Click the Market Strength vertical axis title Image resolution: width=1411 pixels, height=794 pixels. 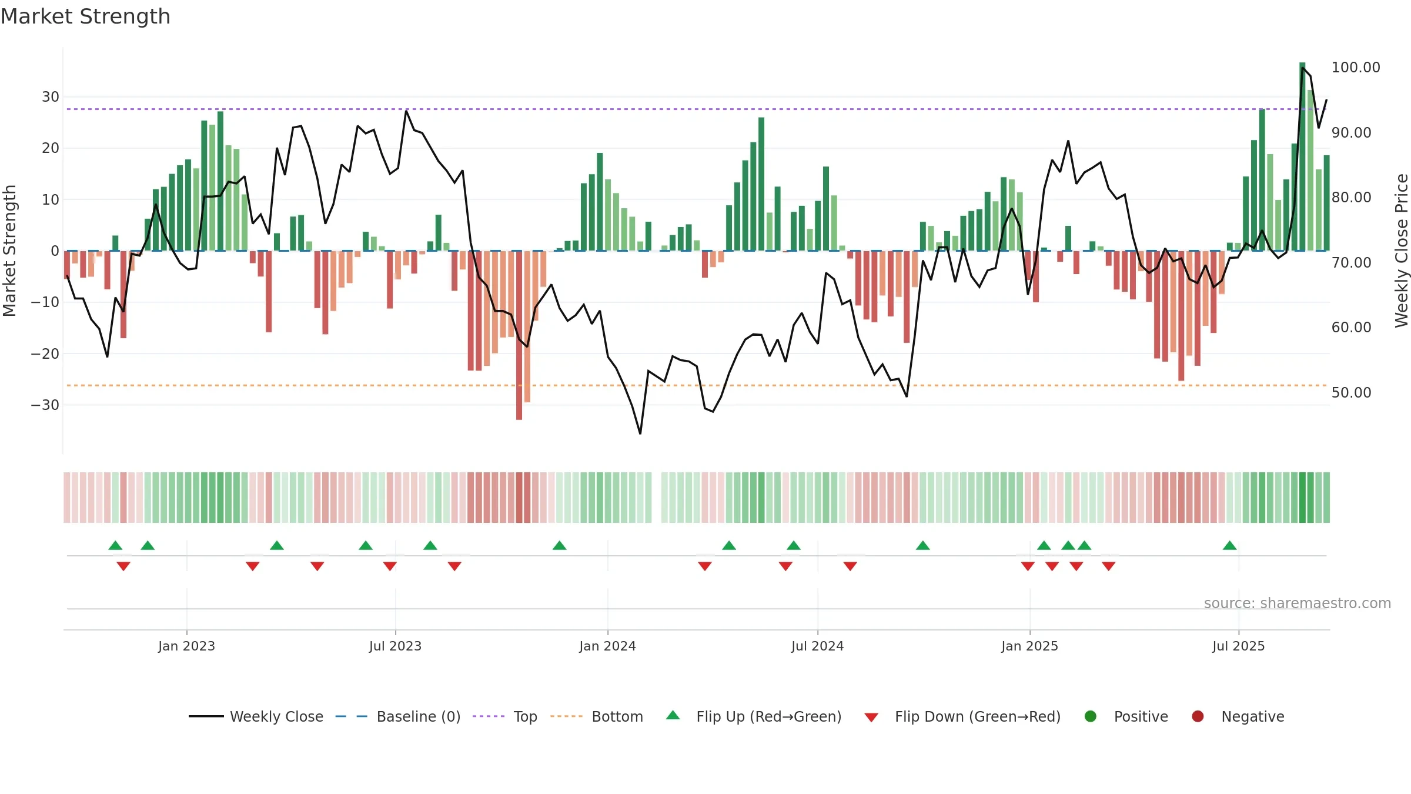tap(9, 251)
